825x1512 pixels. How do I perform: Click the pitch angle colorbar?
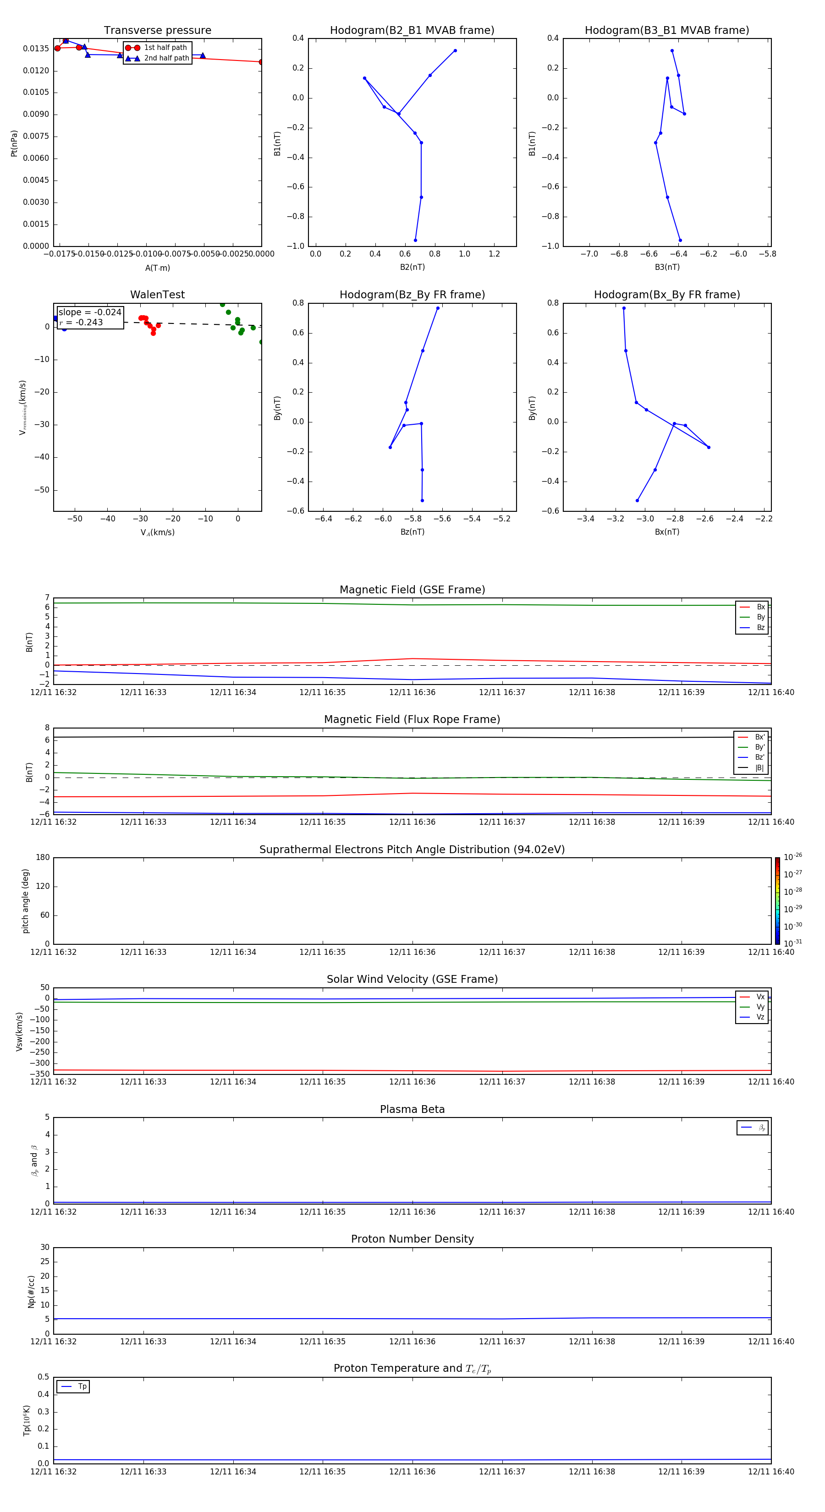tap(777, 901)
